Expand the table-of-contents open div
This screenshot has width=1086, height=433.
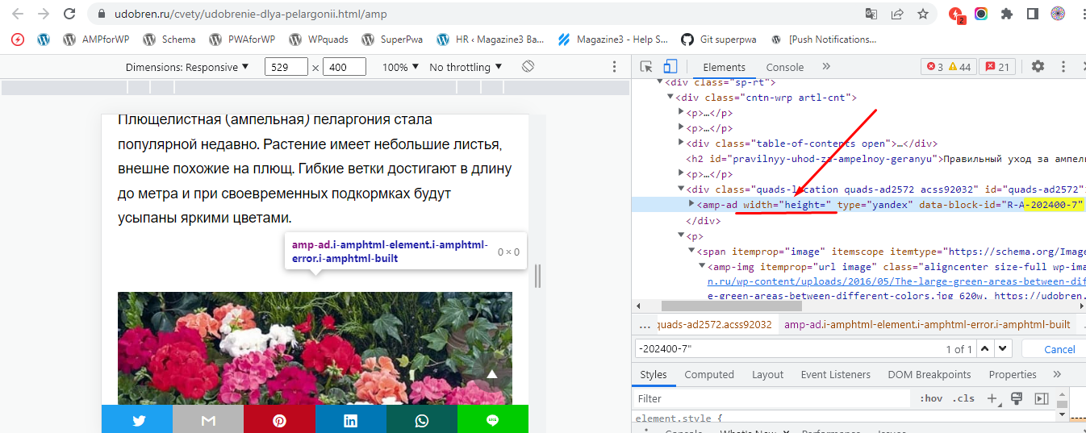pyautogui.click(x=680, y=144)
